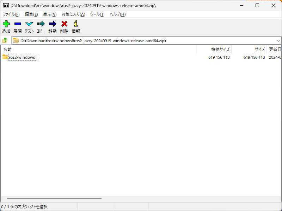Image resolution: width=282 pixels, height=211 pixels.
Task: Click the size column value of ros2-windows
Action: tap(254, 57)
